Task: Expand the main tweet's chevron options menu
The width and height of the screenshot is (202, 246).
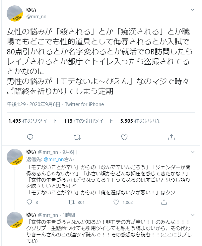Action: 192,10
